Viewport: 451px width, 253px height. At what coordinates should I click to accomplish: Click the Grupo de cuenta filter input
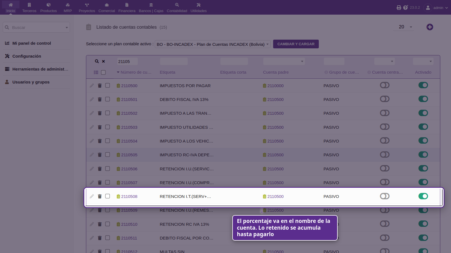pyautogui.click(x=334, y=61)
